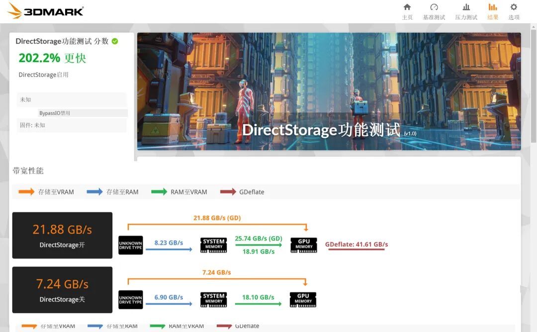Image resolution: width=537 pixels, height=332 pixels.
Task: Toggle the red GDeflate legend item
Action: (242, 192)
